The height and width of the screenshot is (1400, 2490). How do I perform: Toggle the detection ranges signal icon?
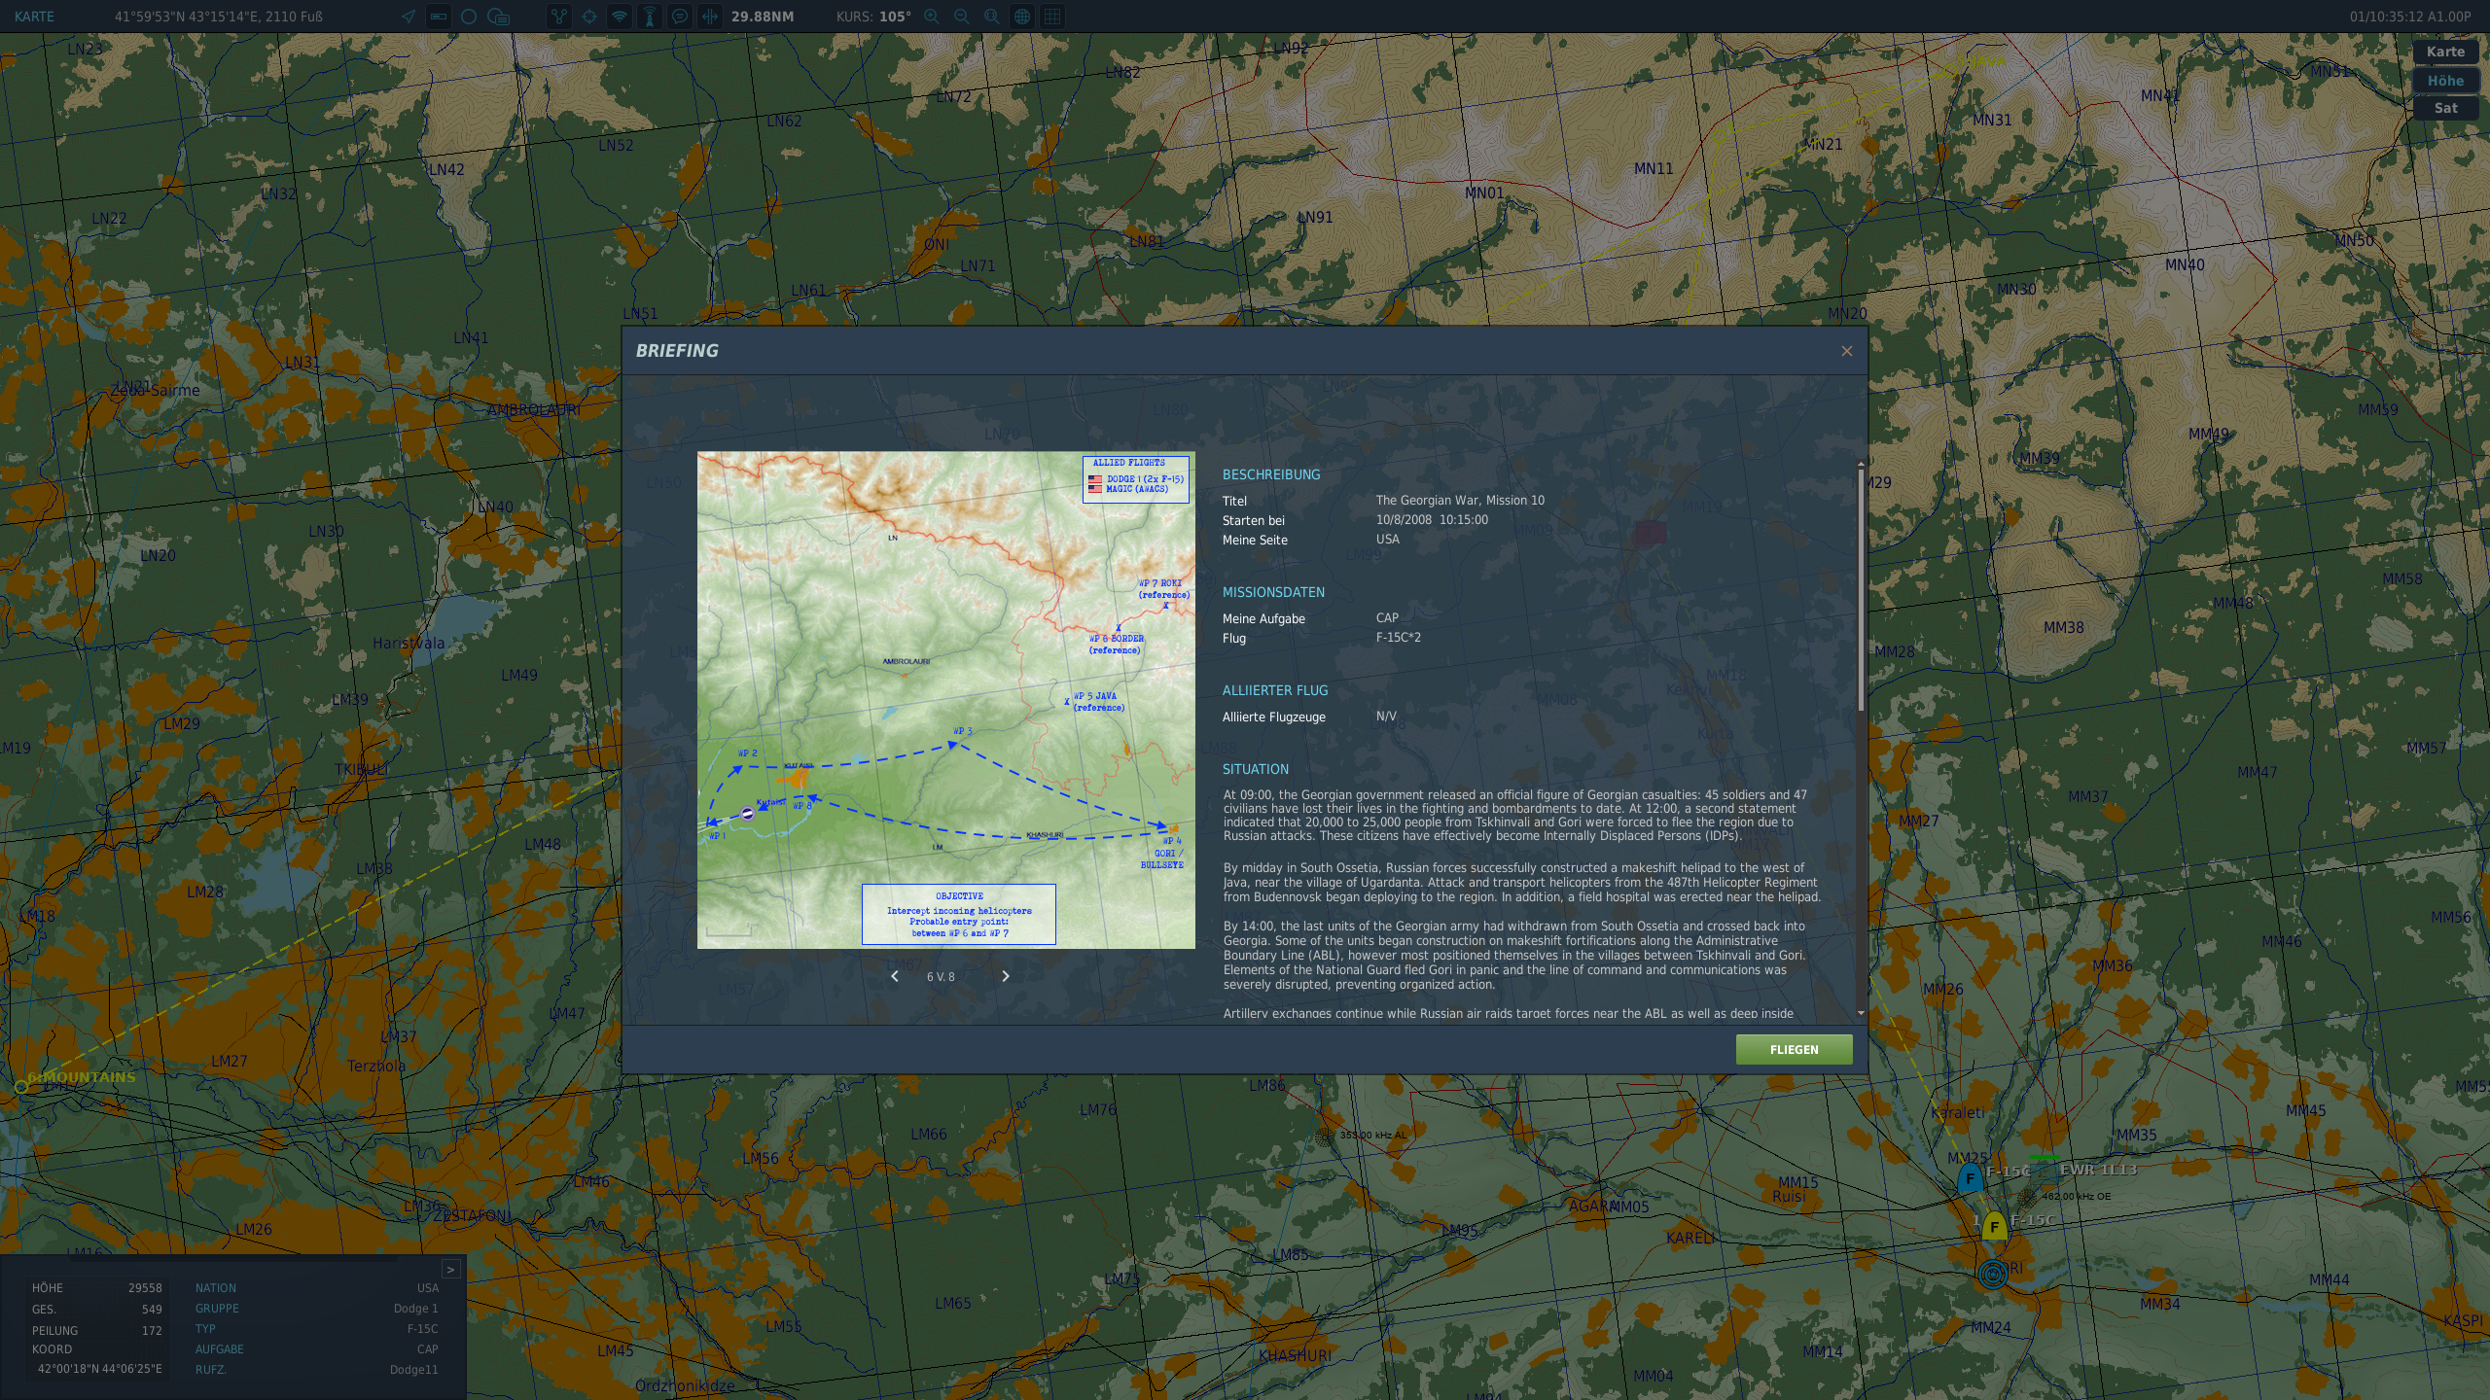620,17
